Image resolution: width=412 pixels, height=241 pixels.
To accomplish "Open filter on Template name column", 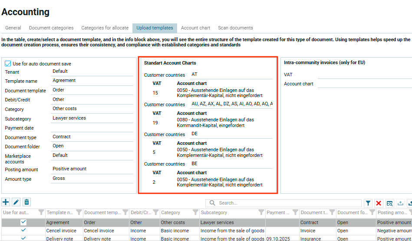I will tap(78, 212).
